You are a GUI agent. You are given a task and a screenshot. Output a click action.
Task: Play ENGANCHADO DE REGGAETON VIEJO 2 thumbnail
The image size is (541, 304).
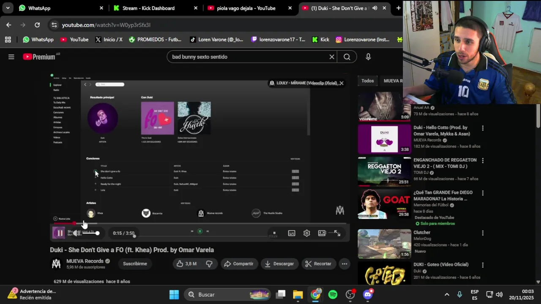[384, 171]
